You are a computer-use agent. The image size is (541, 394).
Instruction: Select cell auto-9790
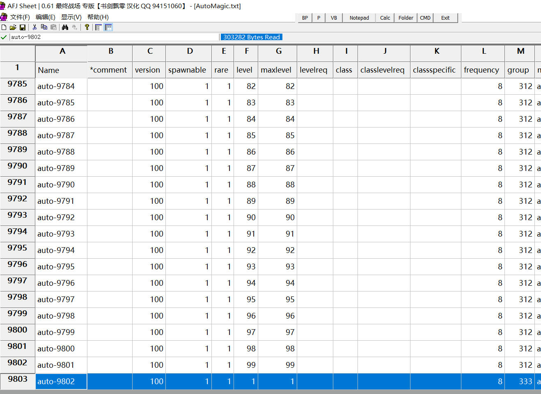62,184
